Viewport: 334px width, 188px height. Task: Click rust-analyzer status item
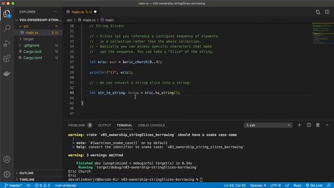(x=66, y=185)
